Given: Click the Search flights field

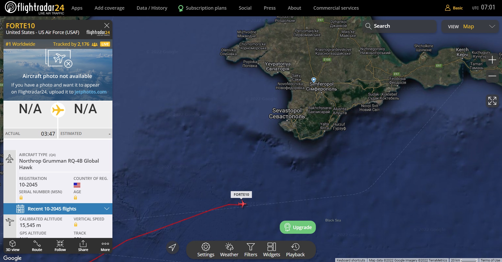Looking at the screenshot, I should pos(400,26).
